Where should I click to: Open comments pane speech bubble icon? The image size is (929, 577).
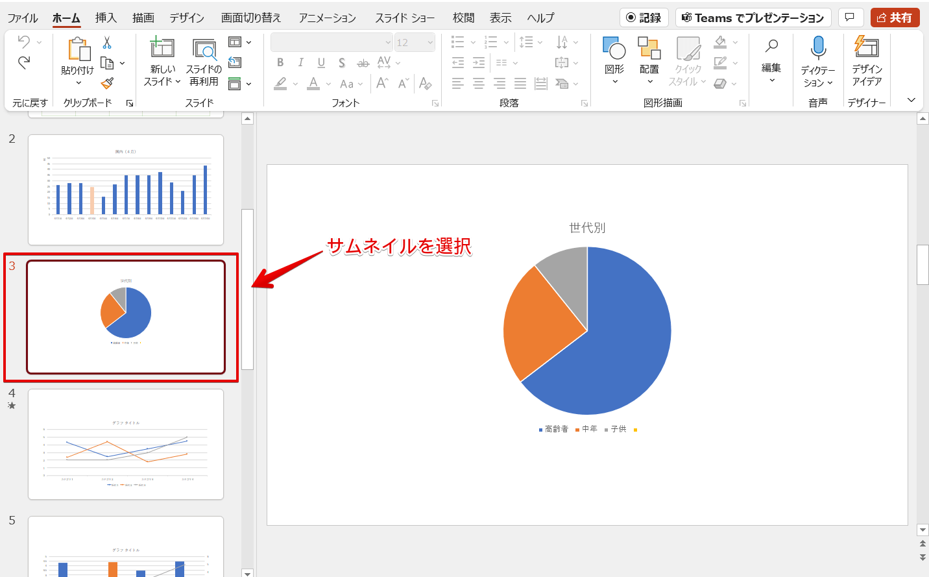tap(850, 18)
